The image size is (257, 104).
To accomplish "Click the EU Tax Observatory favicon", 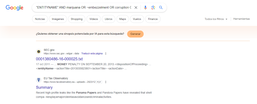I will click(39, 80).
